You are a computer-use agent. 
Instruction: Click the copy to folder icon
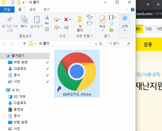click(56, 28)
